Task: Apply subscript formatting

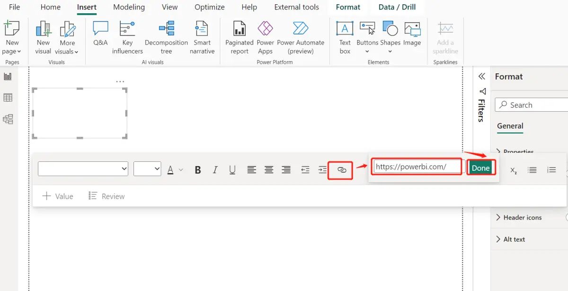Action: tap(514, 170)
